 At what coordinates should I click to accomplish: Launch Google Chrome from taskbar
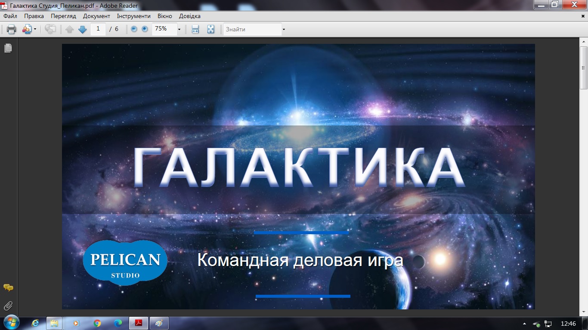97,323
